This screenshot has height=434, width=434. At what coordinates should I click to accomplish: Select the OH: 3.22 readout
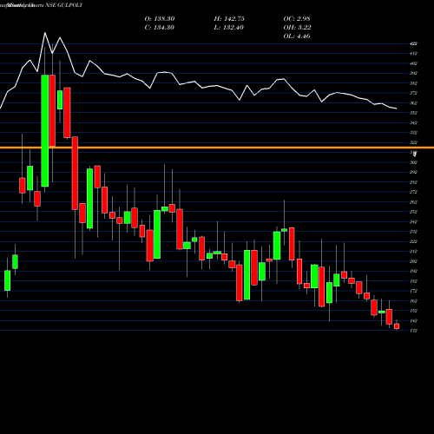(297, 28)
